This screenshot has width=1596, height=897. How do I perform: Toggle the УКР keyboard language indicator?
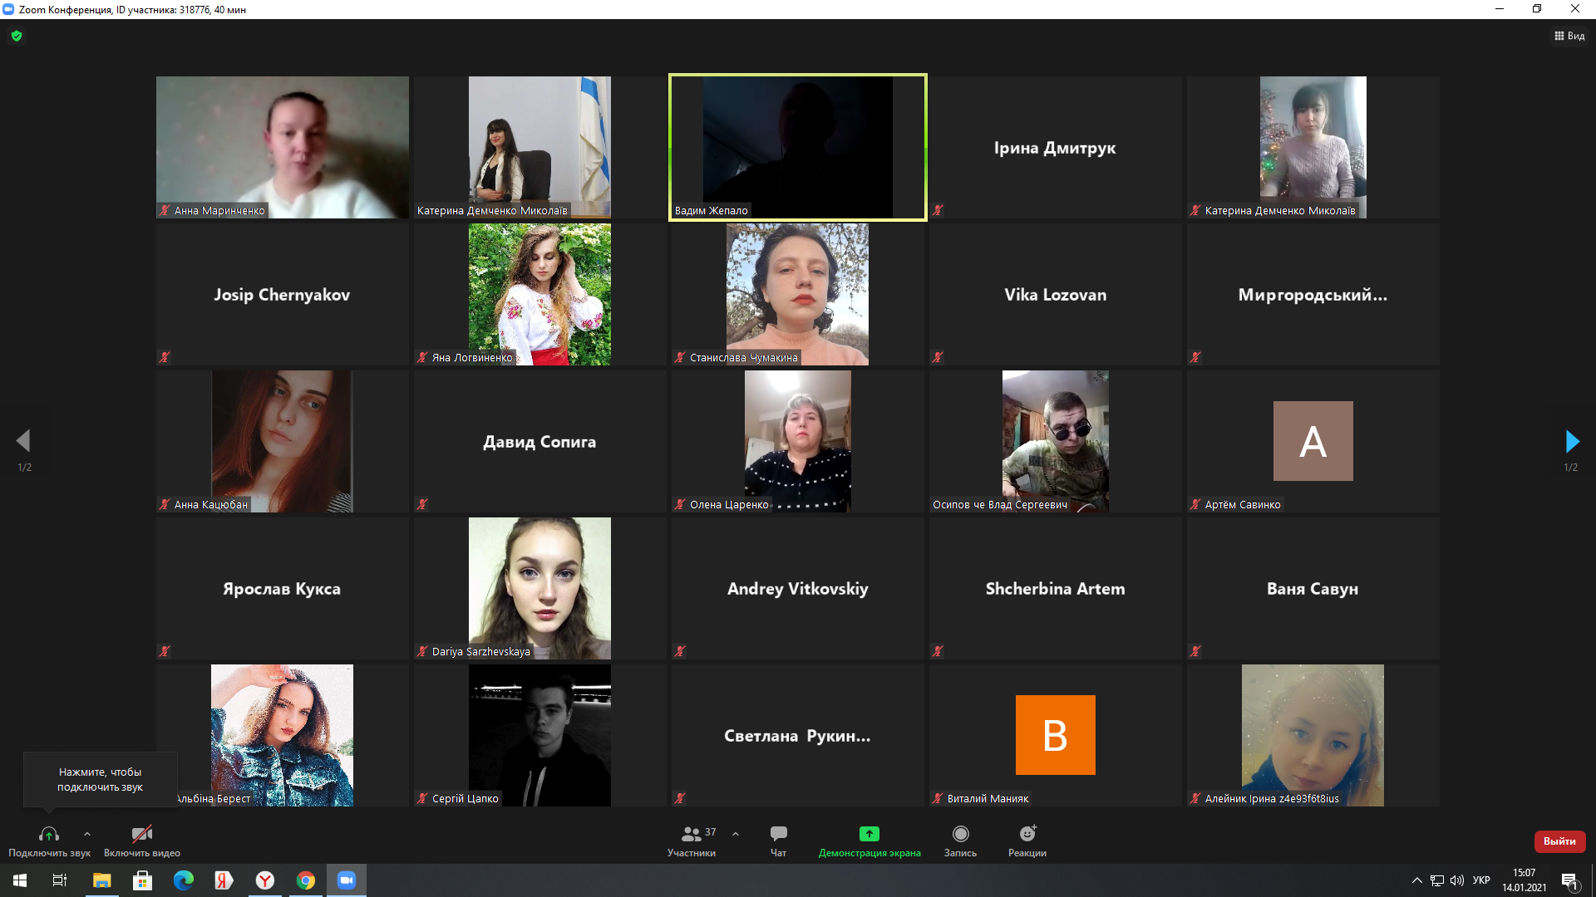[1481, 880]
